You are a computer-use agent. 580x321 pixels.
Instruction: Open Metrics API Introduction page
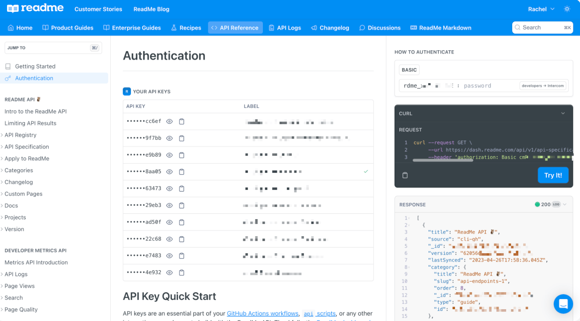tap(36, 262)
